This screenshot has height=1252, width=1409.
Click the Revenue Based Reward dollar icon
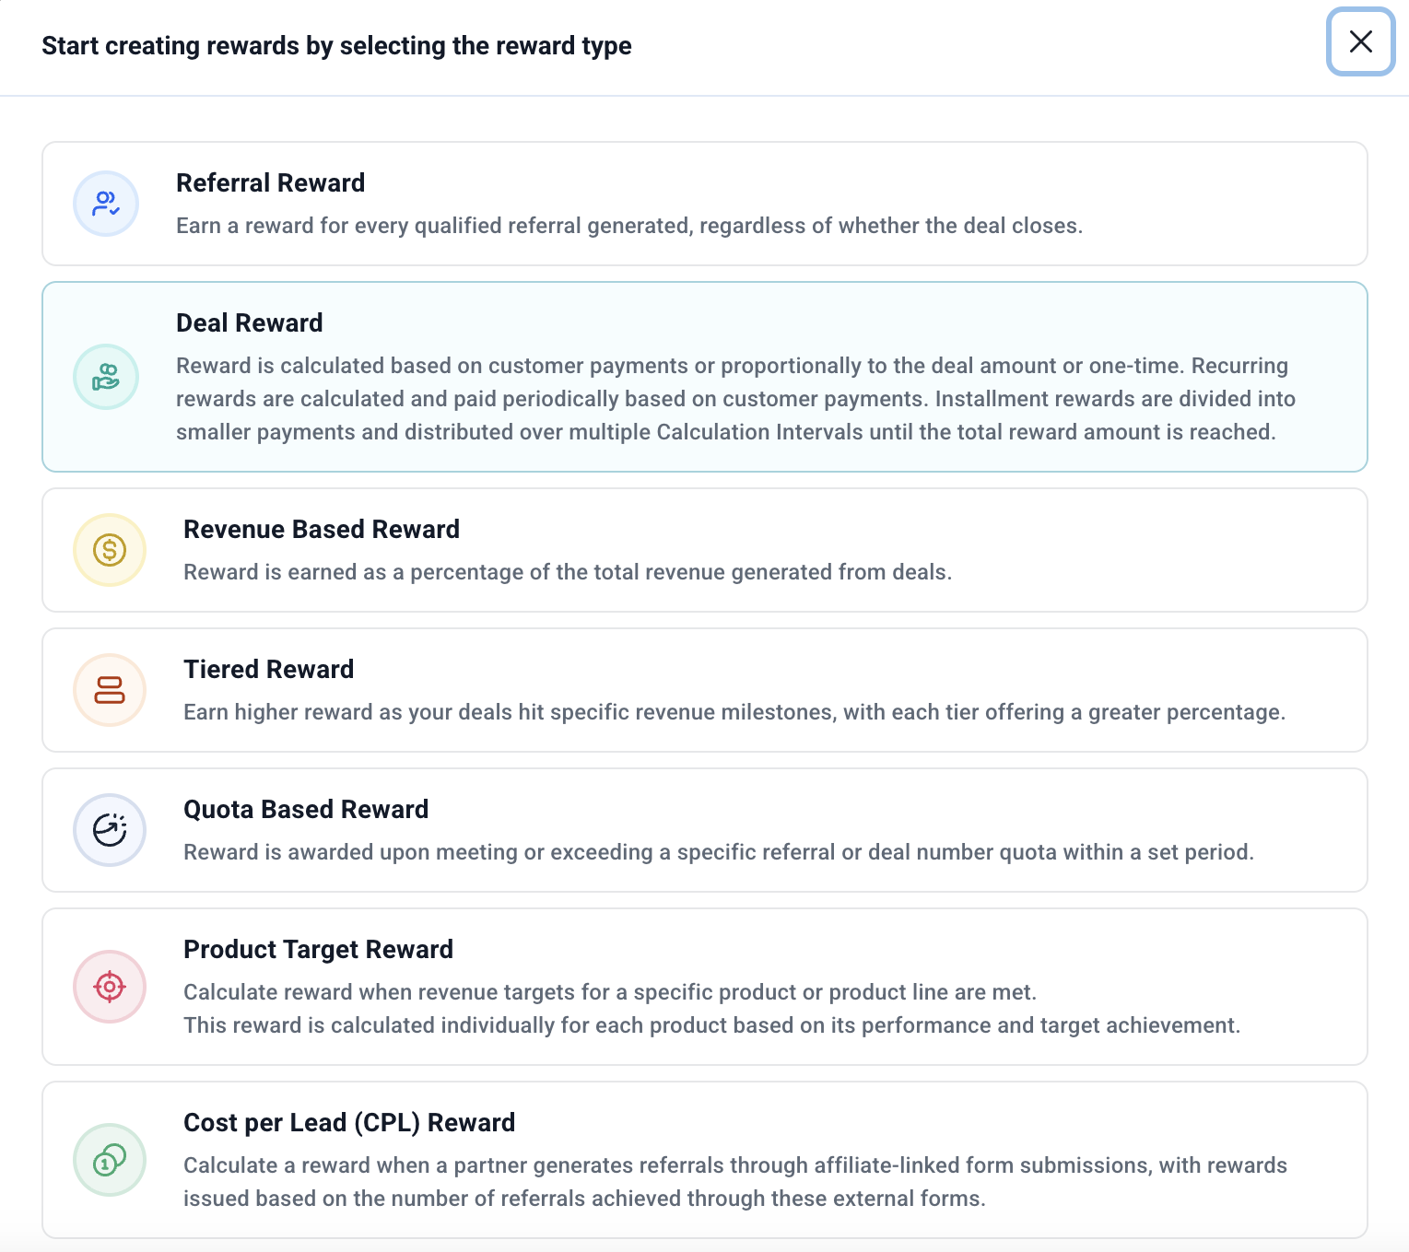[110, 550]
